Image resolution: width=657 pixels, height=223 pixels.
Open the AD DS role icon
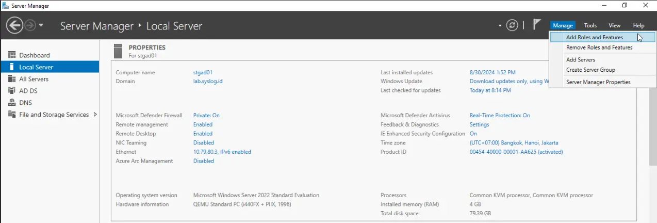click(x=12, y=91)
